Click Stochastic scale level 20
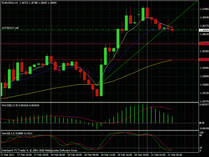The image size is (209, 157). 201,148
